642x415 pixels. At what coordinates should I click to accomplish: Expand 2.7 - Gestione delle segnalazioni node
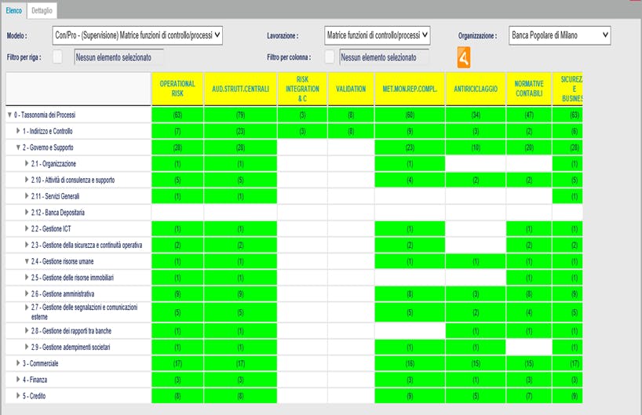click(27, 307)
